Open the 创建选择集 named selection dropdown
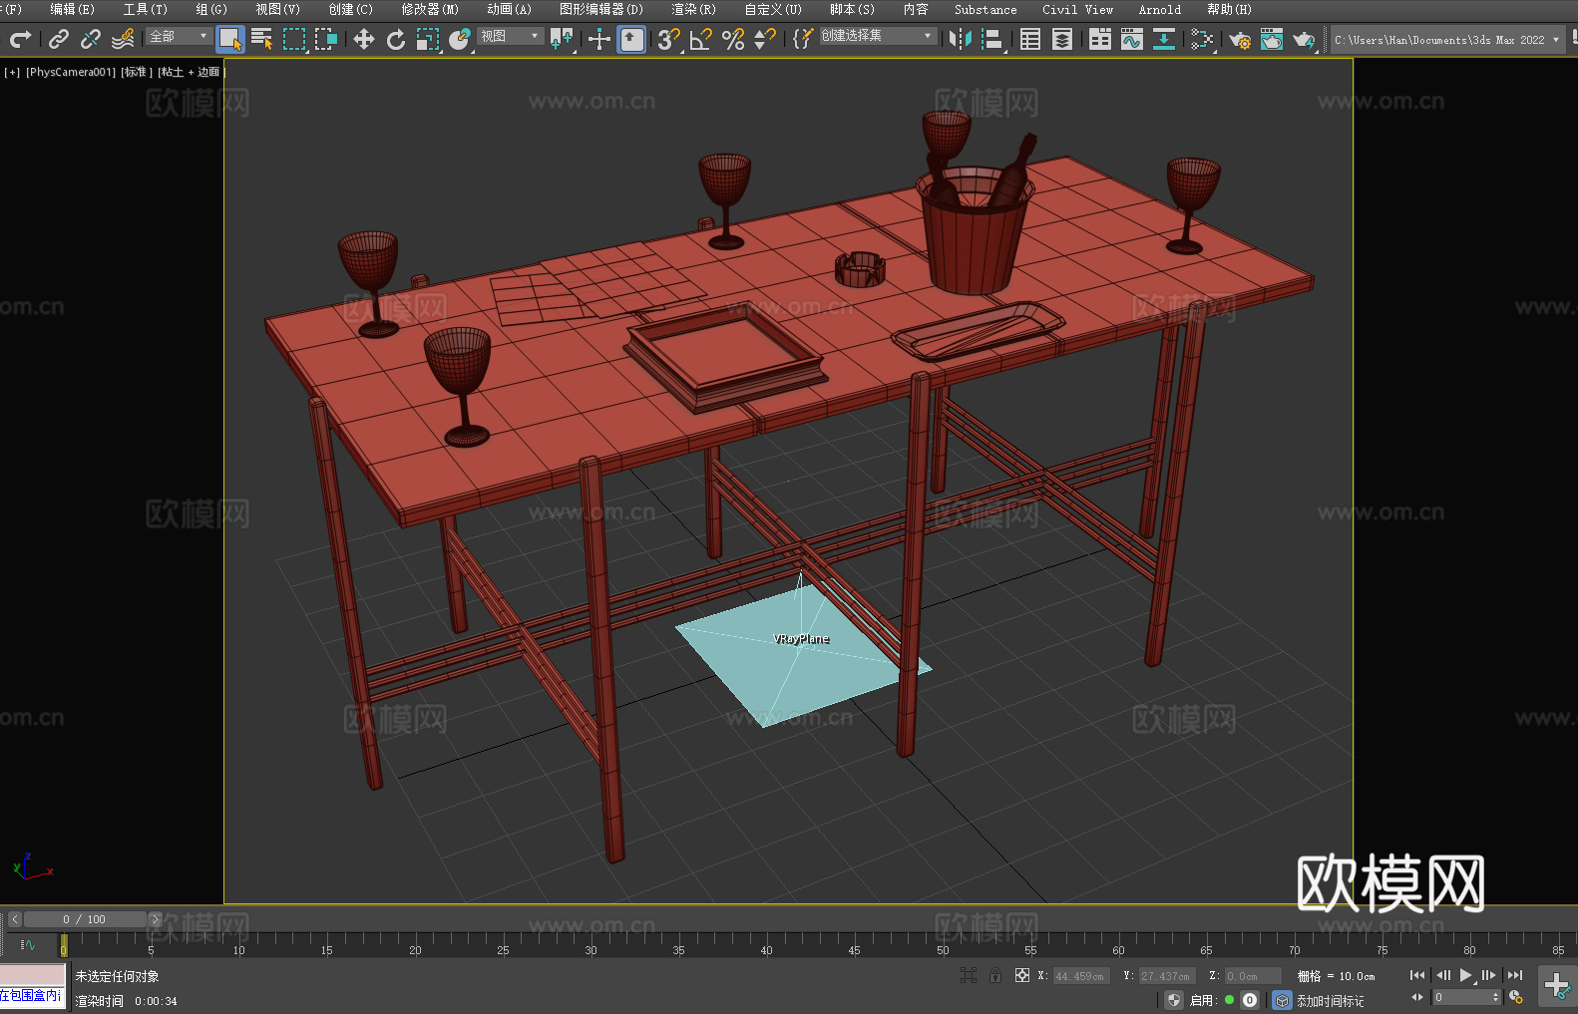 pyautogui.click(x=878, y=36)
